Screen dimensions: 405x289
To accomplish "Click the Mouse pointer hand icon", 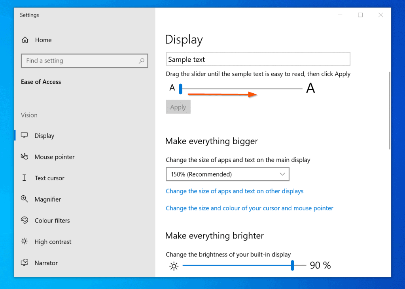I will click(24, 157).
